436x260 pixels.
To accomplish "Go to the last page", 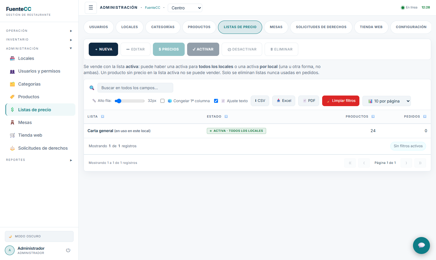I will [x=420, y=163].
